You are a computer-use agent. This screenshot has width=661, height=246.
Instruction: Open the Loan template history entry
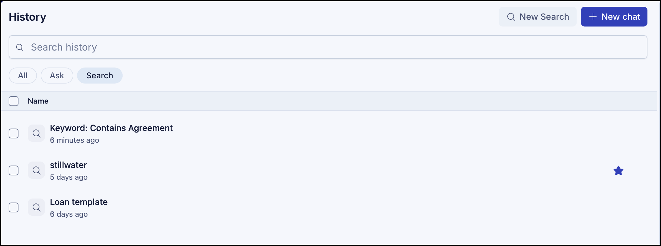pyautogui.click(x=79, y=202)
